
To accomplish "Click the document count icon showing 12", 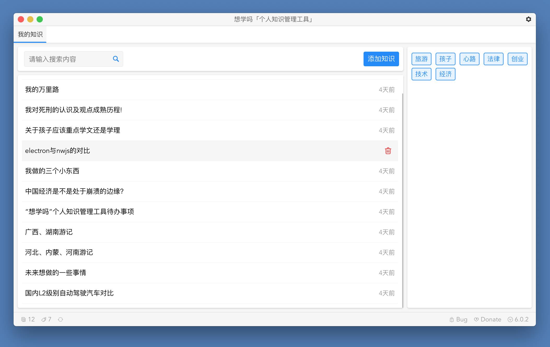I will (24, 319).
